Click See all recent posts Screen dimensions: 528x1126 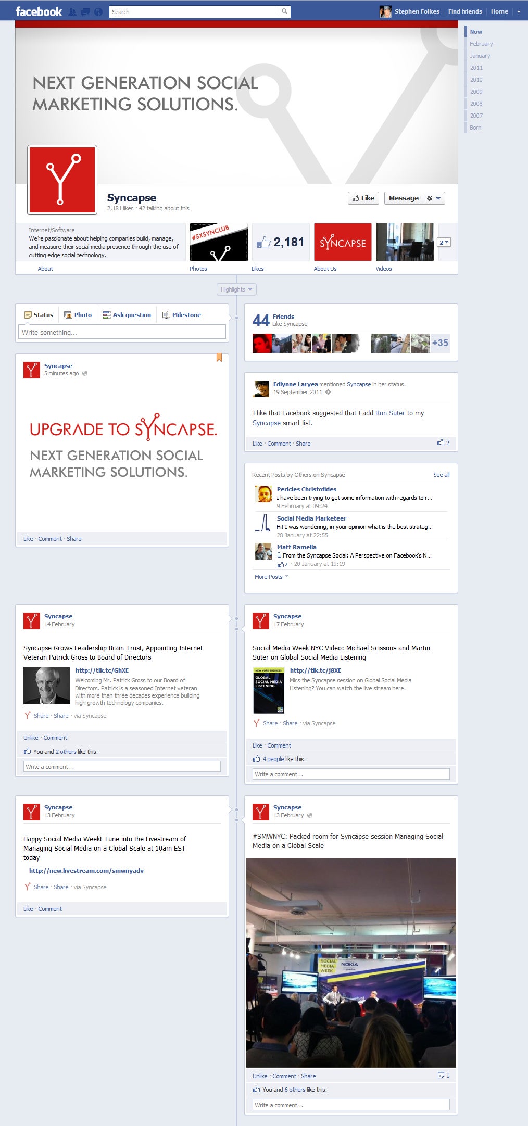pos(442,475)
